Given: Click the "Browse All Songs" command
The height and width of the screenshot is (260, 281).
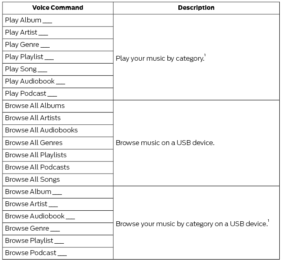Looking at the screenshot, I should click(x=33, y=179).
